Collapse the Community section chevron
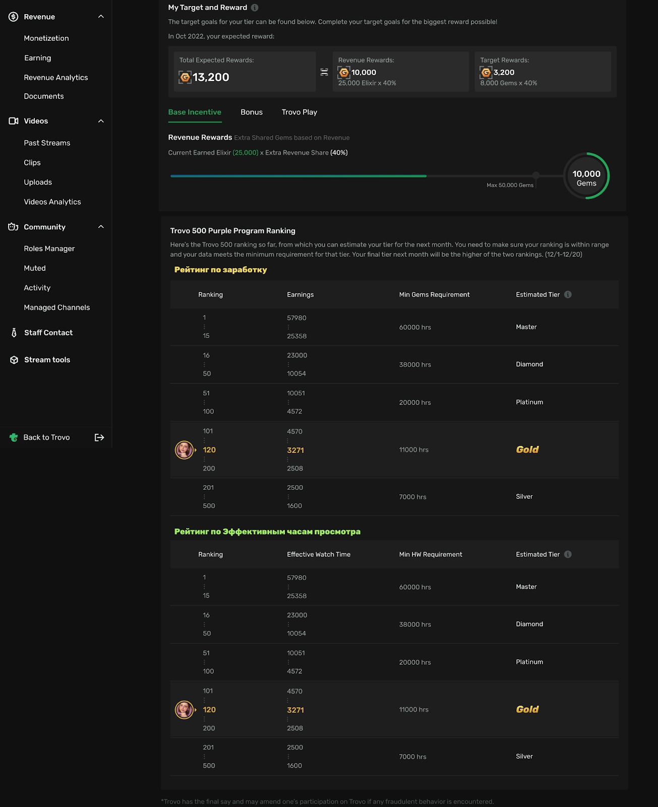 101,227
